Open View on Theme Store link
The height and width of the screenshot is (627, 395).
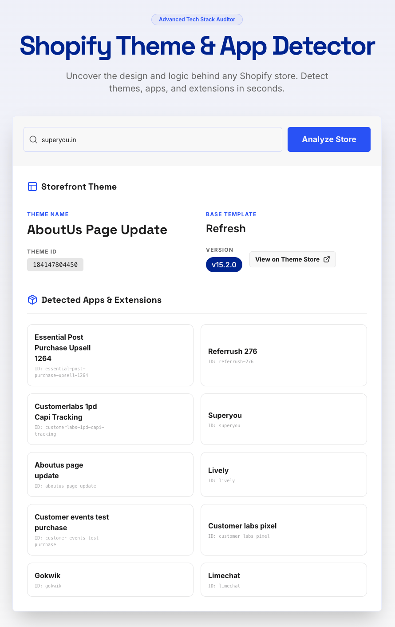(292, 259)
